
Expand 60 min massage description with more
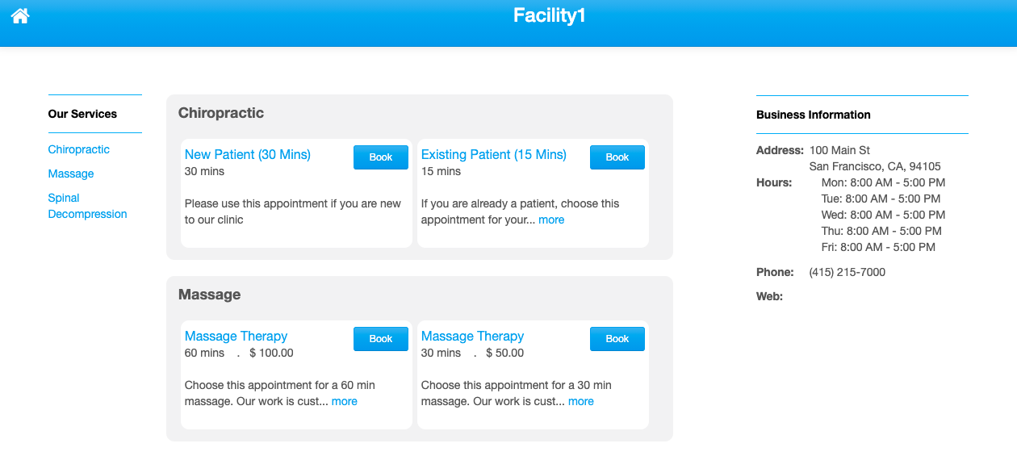click(x=344, y=401)
